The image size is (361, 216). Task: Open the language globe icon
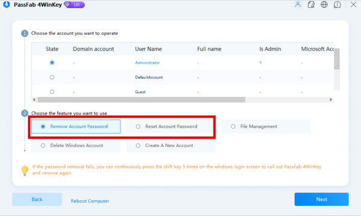[x=324, y=5]
